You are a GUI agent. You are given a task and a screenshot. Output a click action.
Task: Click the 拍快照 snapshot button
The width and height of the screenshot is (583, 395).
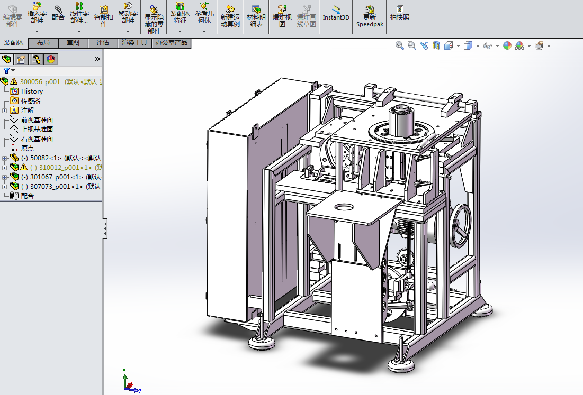400,13
